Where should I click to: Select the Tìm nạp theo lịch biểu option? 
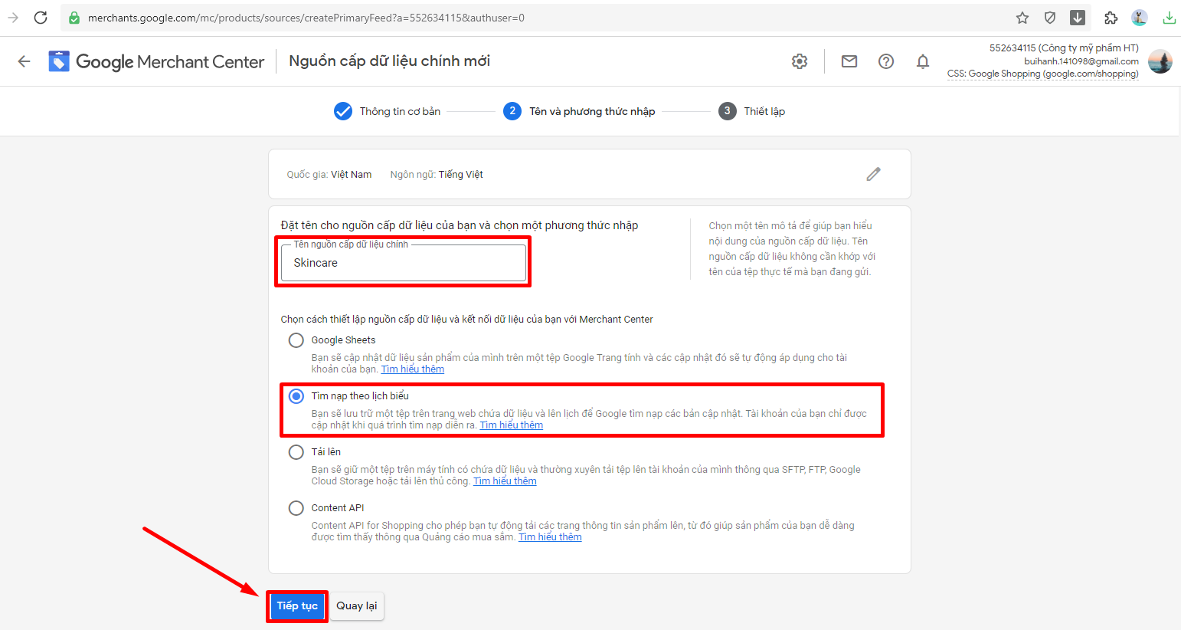296,396
